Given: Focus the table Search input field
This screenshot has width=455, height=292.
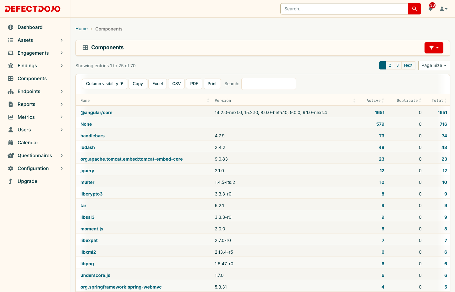Looking at the screenshot, I should click(x=269, y=84).
